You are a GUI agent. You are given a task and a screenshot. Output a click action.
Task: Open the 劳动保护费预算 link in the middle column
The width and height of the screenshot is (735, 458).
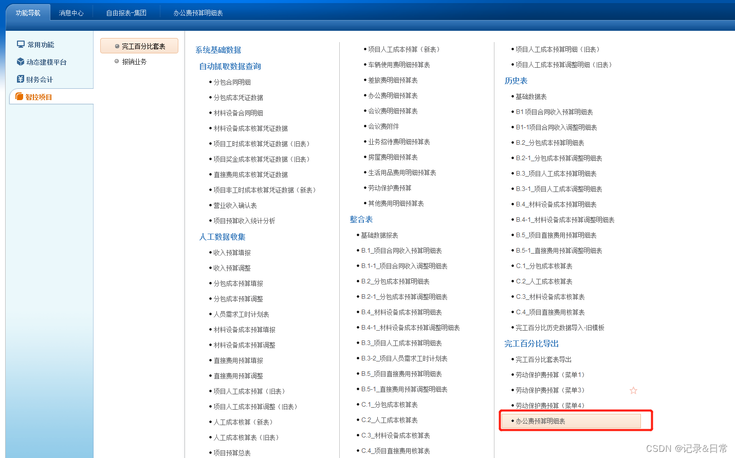(x=390, y=188)
